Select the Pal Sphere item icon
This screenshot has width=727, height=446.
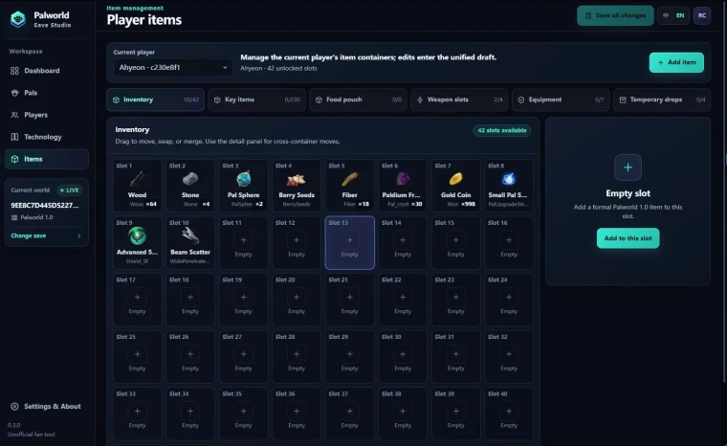pyautogui.click(x=243, y=179)
